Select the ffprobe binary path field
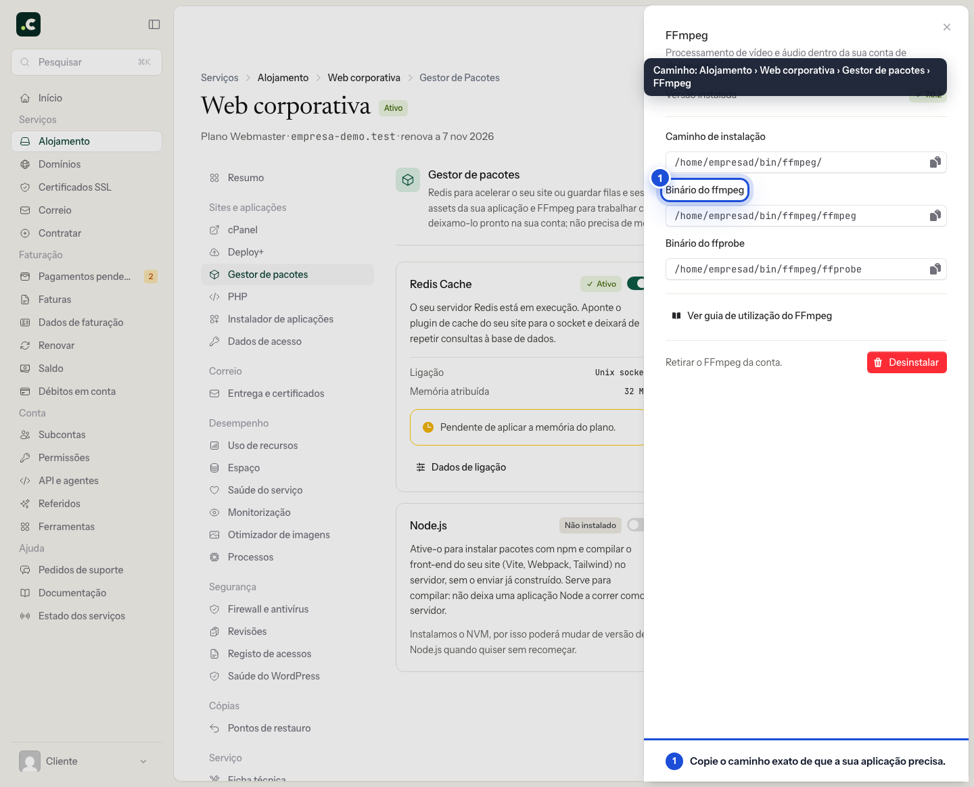The height and width of the screenshot is (787, 974). click(806, 269)
